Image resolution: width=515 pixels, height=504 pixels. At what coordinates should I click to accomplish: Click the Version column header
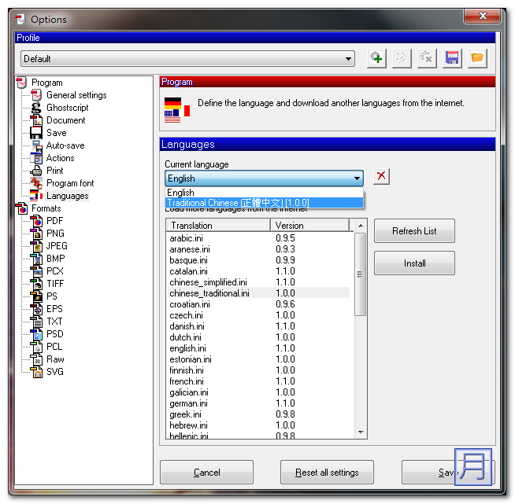tap(310, 226)
